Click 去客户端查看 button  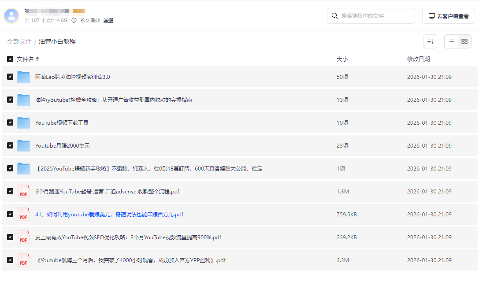coord(448,16)
